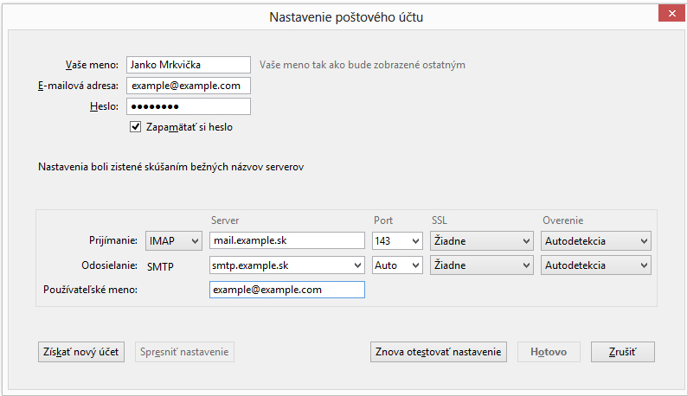This screenshot has width=687, height=396.
Task: Focus the E-mailová adresa text field
Action: pyautogui.click(x=188, y=86)
